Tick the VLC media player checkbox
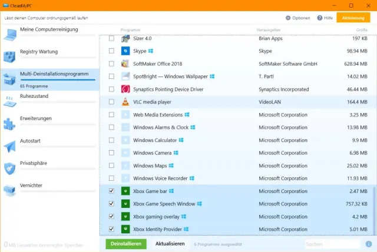The image size is (377, 252). (112, 102)
